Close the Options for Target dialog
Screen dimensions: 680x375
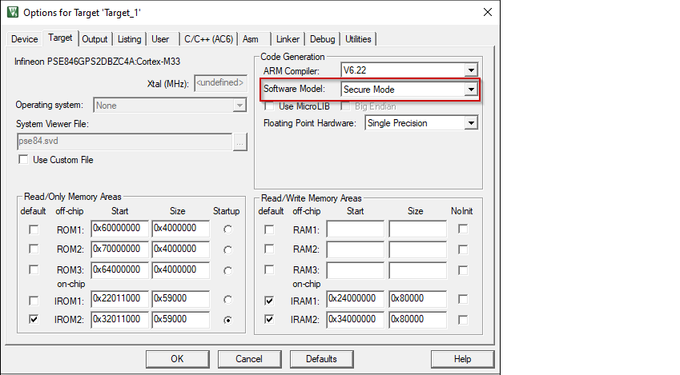[x=486, y=12]
